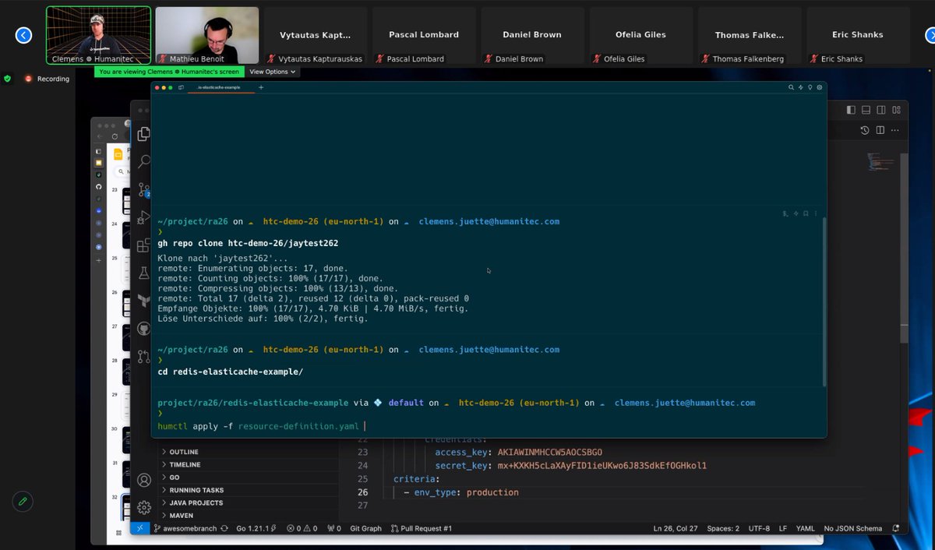Viewport: 935px width, 550px height.
Task: Select Vytautas Kapturauskas participant tile
Action: pyautogui.click(x=316, y=35)
